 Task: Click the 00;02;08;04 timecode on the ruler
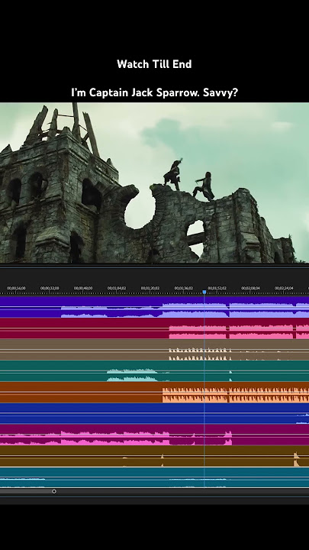(250, 288)
